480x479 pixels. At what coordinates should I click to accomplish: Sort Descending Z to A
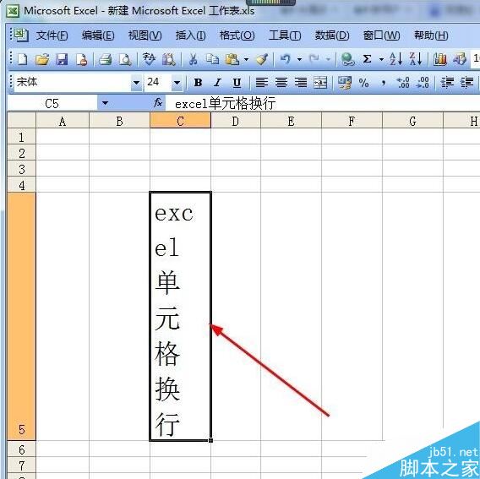416,59
